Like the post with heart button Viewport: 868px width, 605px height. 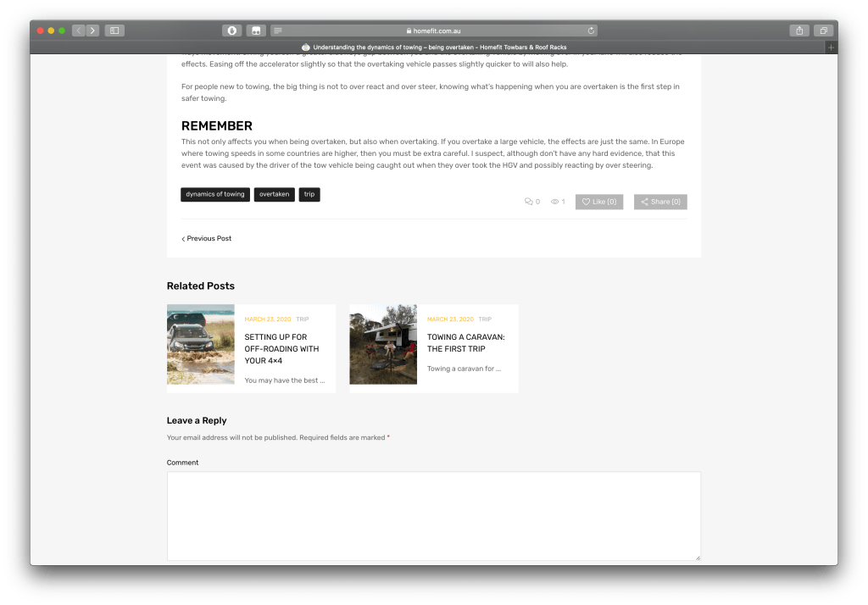click(x=599, y=202)
